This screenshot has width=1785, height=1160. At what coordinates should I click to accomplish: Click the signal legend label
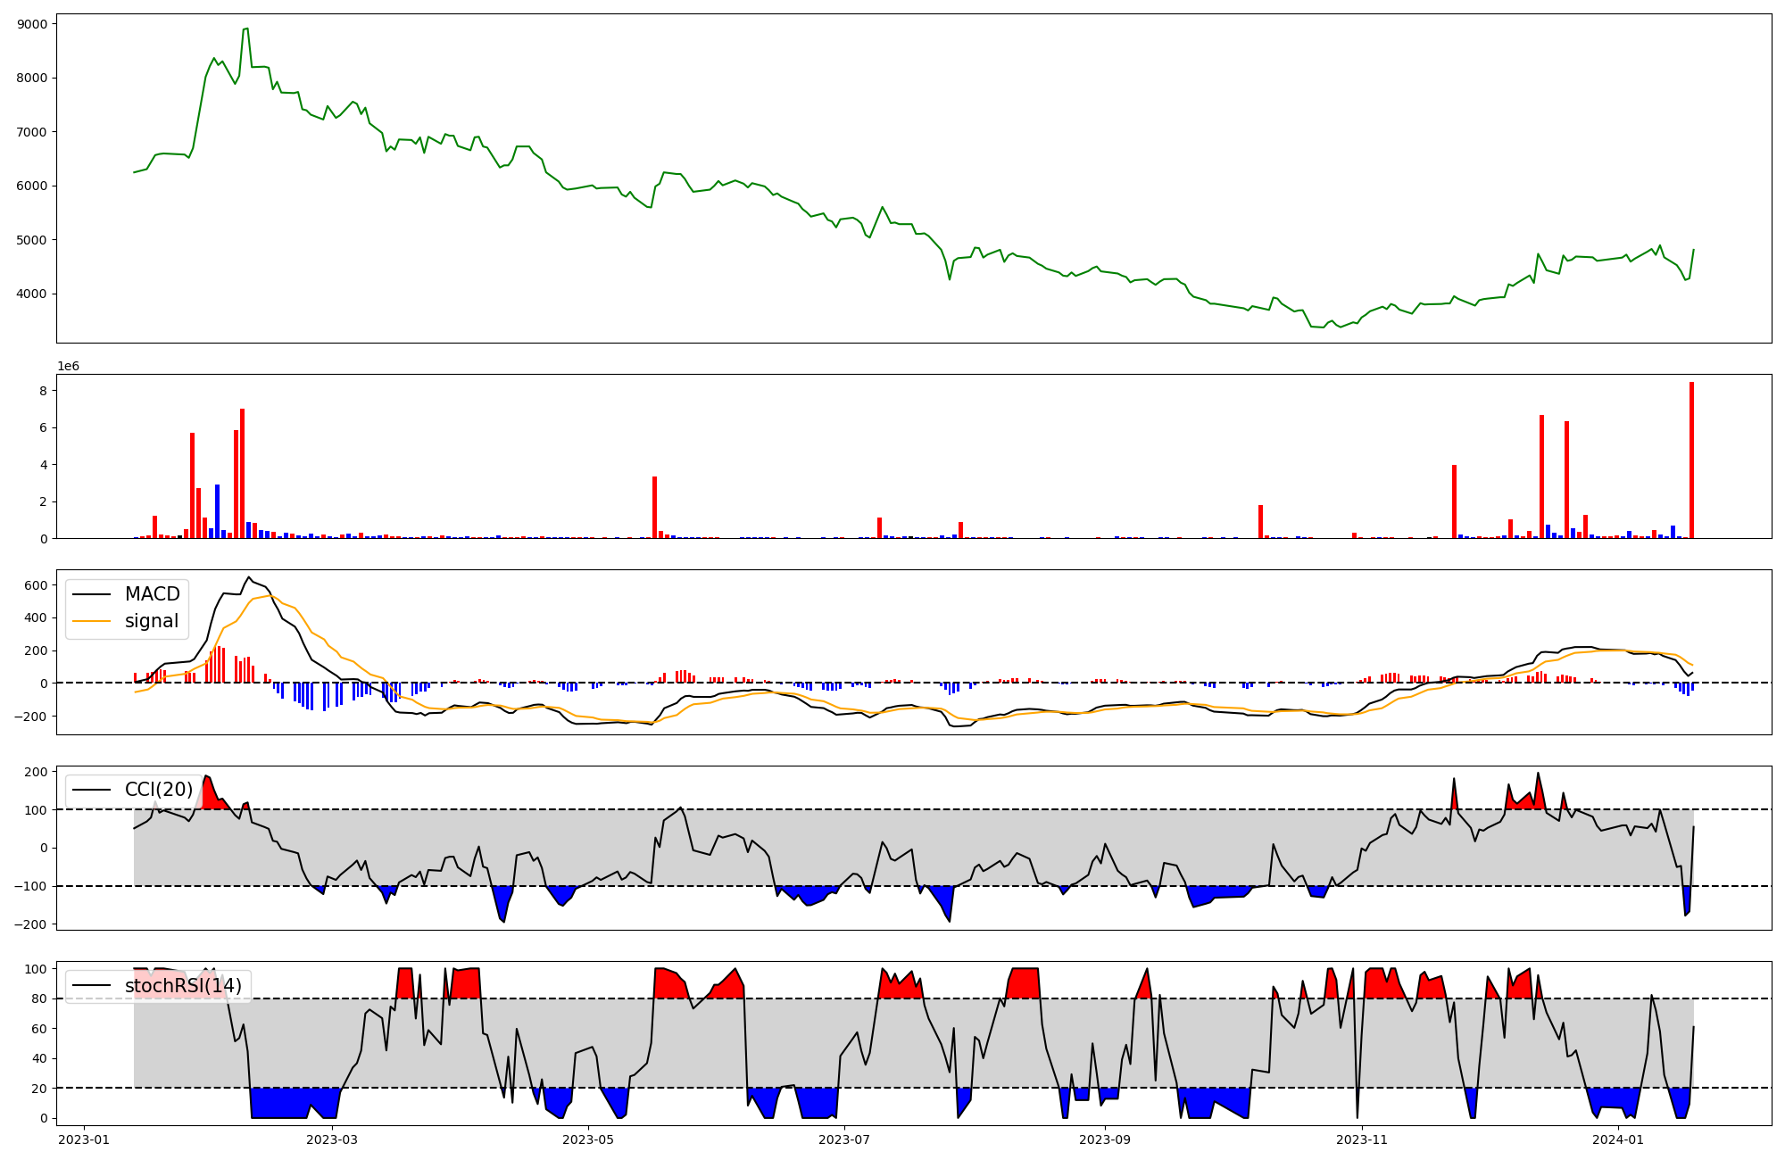[152, 621]
